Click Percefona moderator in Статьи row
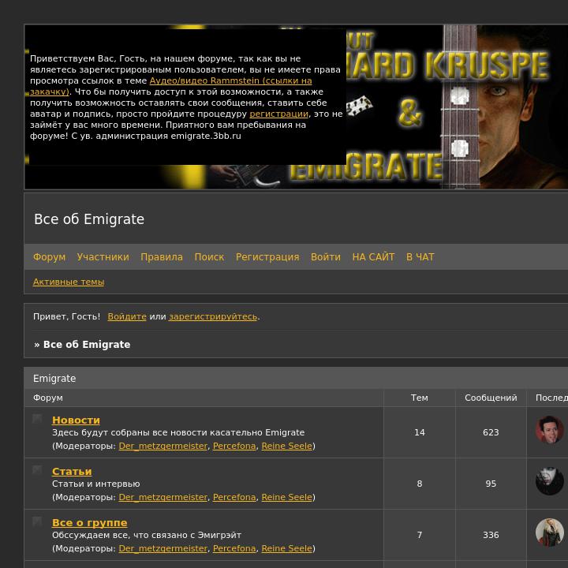Image resolution: width=568 pixels, height=568 pixels. pos(234,497)
